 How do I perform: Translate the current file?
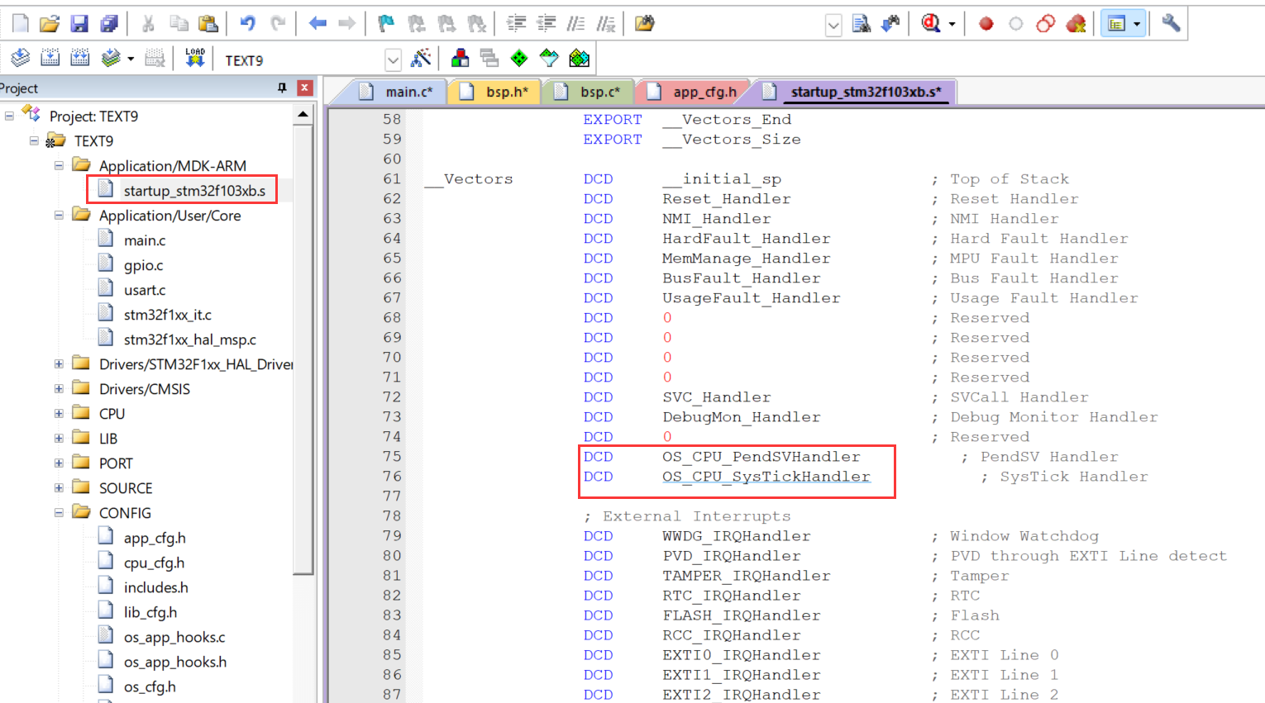pos(21,58)
